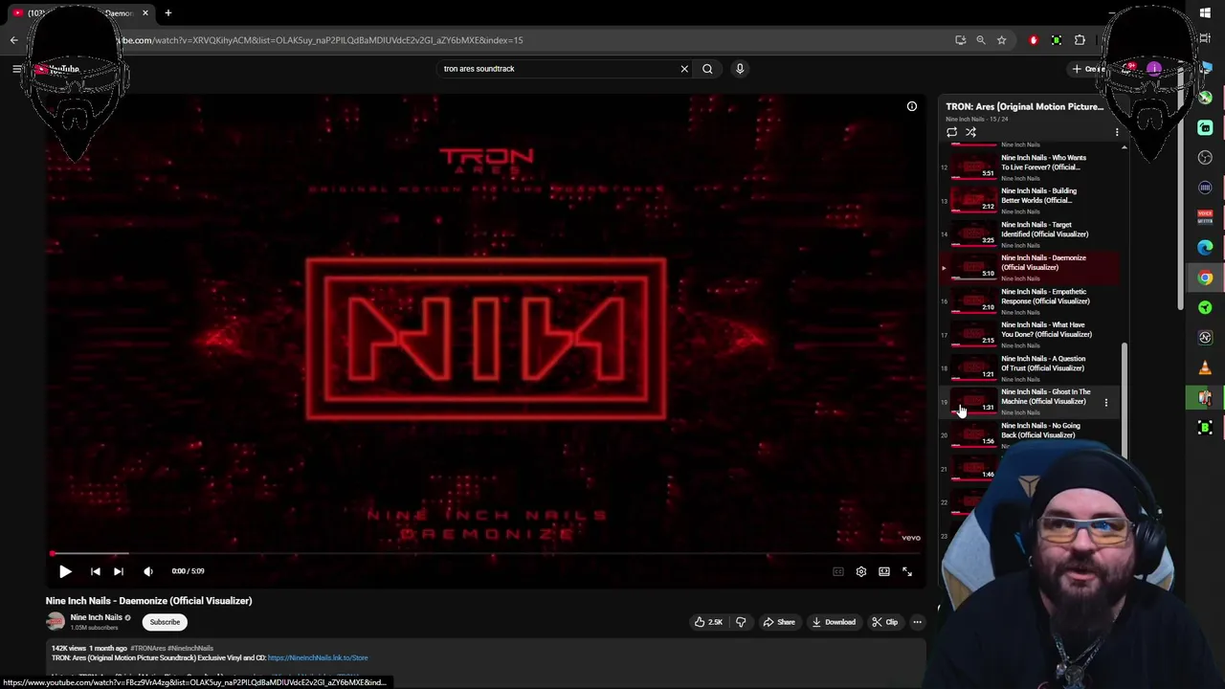Go back with the browser back arrow
This screenshot has width=1225, height=689.
pos(13,40)
